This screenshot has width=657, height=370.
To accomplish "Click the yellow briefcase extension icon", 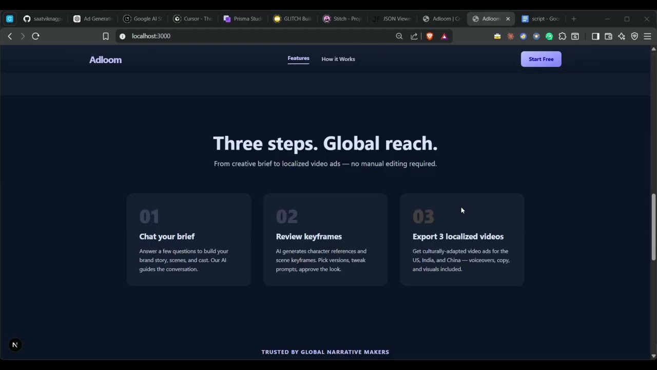I will point(497,36).
